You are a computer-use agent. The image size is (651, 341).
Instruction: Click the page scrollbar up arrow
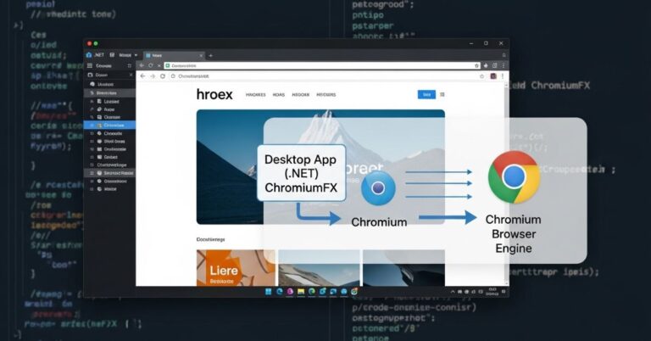tap(506, 85)
